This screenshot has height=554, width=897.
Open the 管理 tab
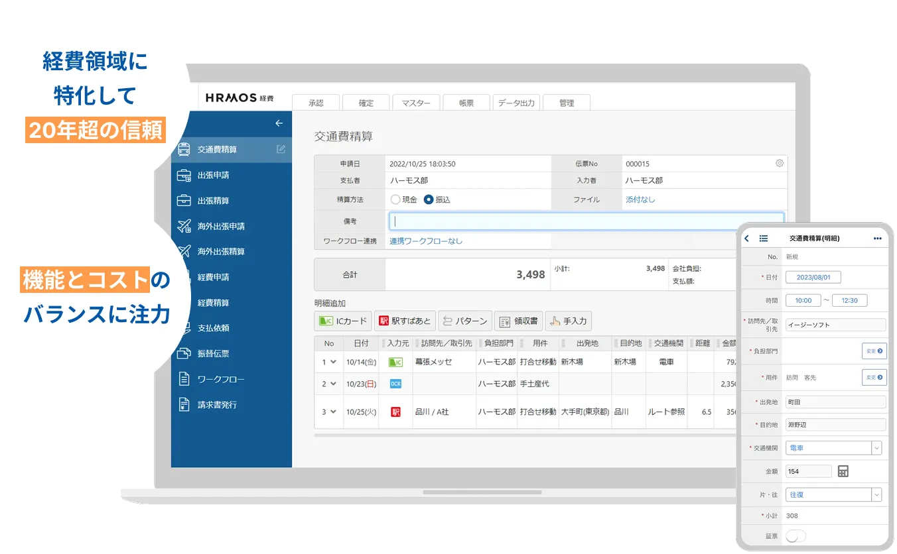pos(567,103)
